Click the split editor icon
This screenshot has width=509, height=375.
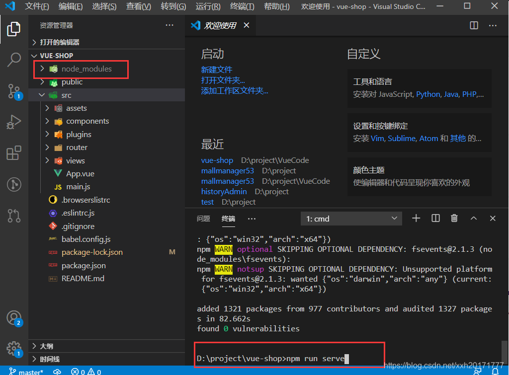(x=474, y=25)
